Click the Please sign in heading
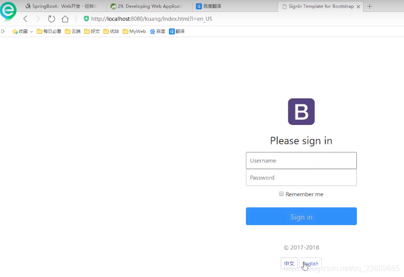The width and height of the screenshot is (404, 277). [301, 141]
